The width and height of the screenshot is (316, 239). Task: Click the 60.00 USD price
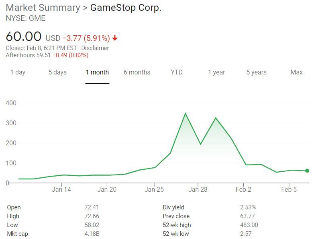tap(24, 37)
